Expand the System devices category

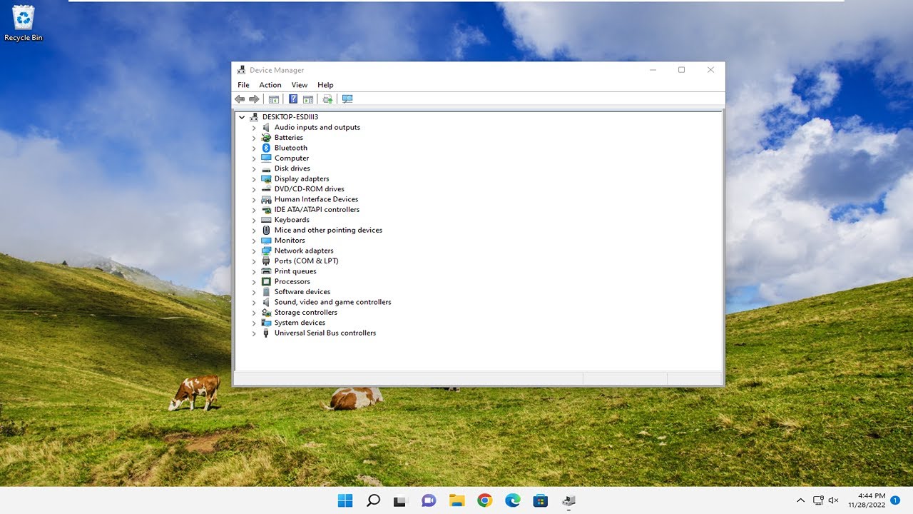[254, 323]
